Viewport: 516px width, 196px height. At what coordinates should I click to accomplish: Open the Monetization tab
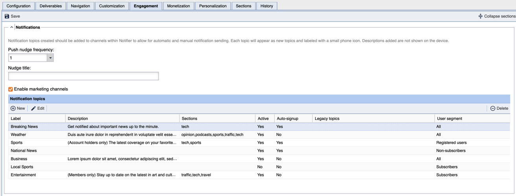point(178,6)
